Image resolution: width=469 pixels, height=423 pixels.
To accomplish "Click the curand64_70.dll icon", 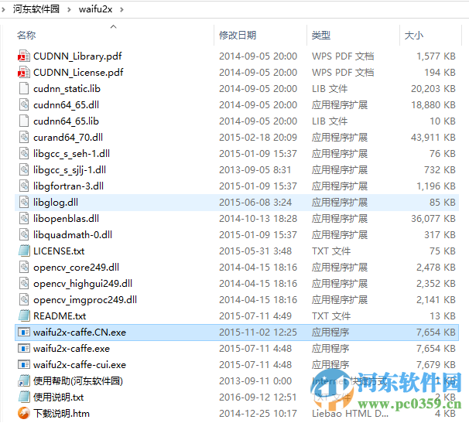I will [x=24, y=137].
